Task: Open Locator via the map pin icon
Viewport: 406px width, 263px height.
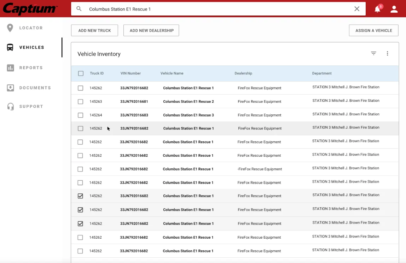Action: (x=10, y=28)
